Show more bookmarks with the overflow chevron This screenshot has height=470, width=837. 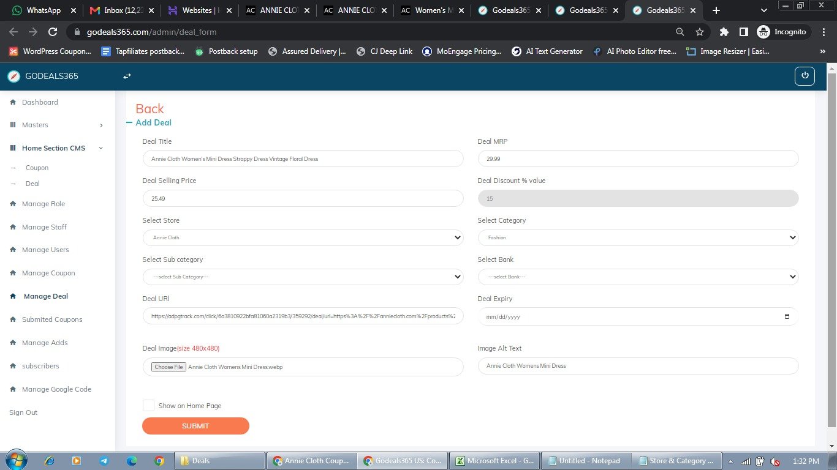click(x=822, y=51)
